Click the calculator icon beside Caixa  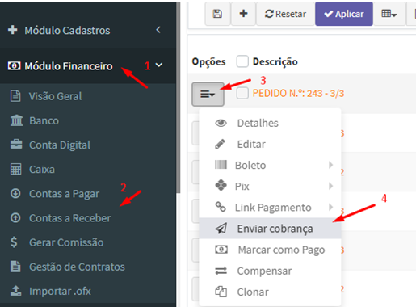click(x=15, y=169)
